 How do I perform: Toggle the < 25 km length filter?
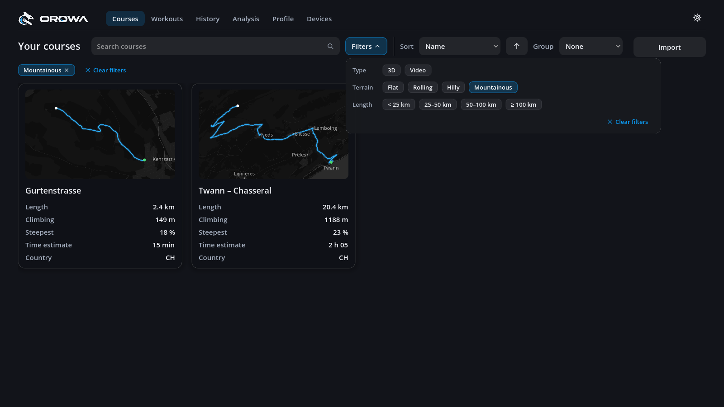pos(399,104)
